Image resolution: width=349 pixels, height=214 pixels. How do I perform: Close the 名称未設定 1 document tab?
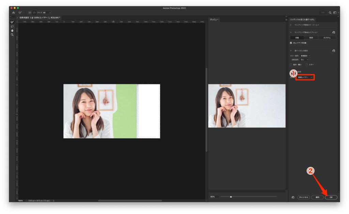point(17,18)
